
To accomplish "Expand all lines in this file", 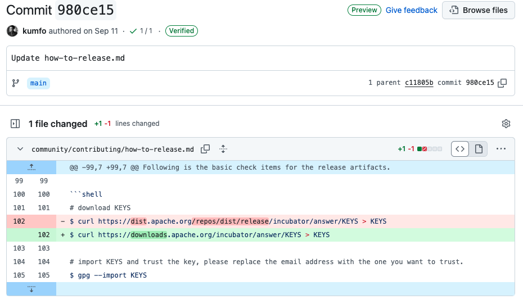I will (223, 149).
